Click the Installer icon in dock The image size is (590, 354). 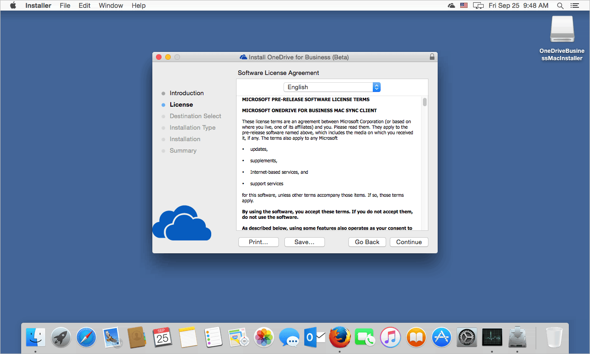click(517, 337)
